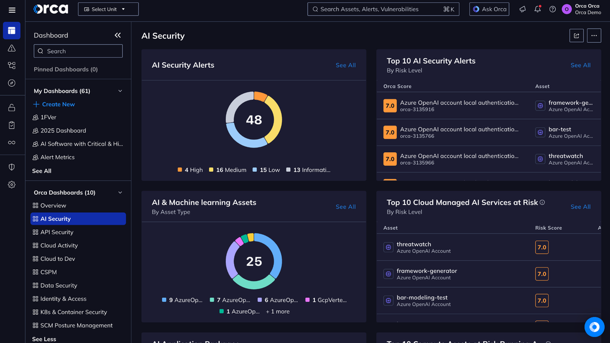Click the Orca logo
The image size is (610, 343).
(x=51, y=9)
